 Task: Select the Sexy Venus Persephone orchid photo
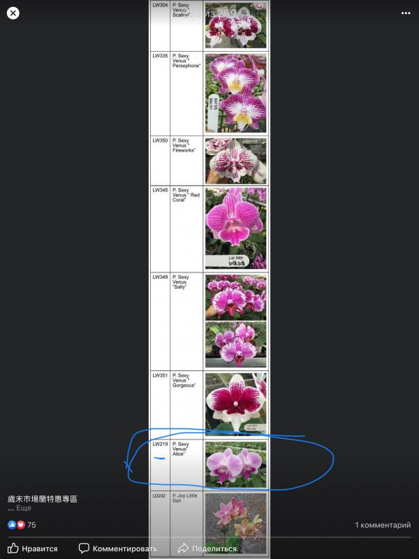[x=235, y=93]
